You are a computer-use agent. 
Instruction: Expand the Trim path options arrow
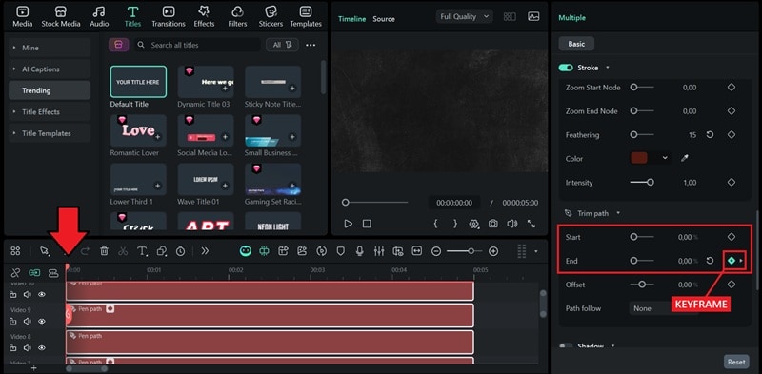(x=618, y=213)
